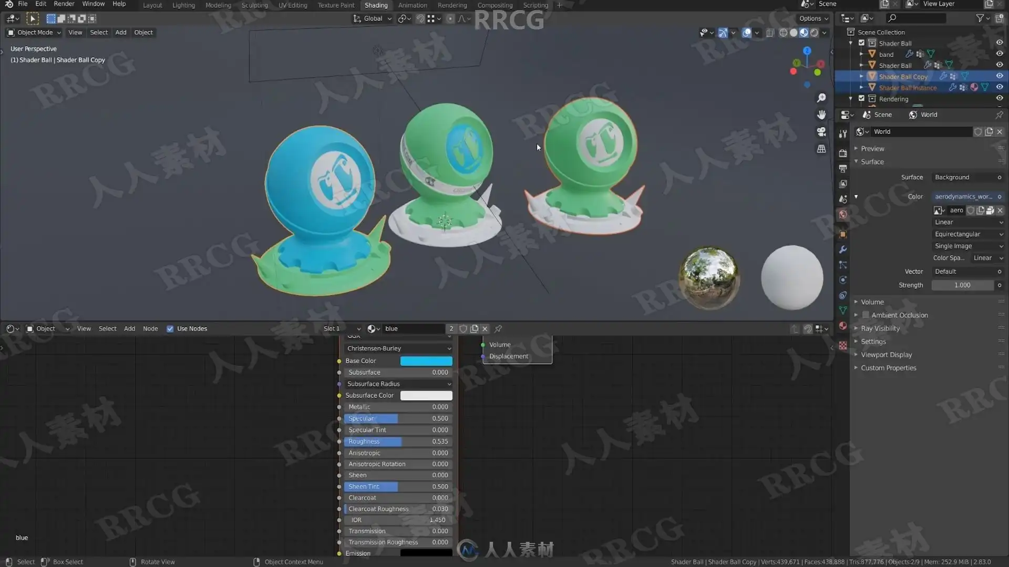Image resolution: width=1009 pixels, height=567 pixels.
Task: Click the aerodynamics_wor... color link button
Action: pyautogui.click(x=963, y=196)
